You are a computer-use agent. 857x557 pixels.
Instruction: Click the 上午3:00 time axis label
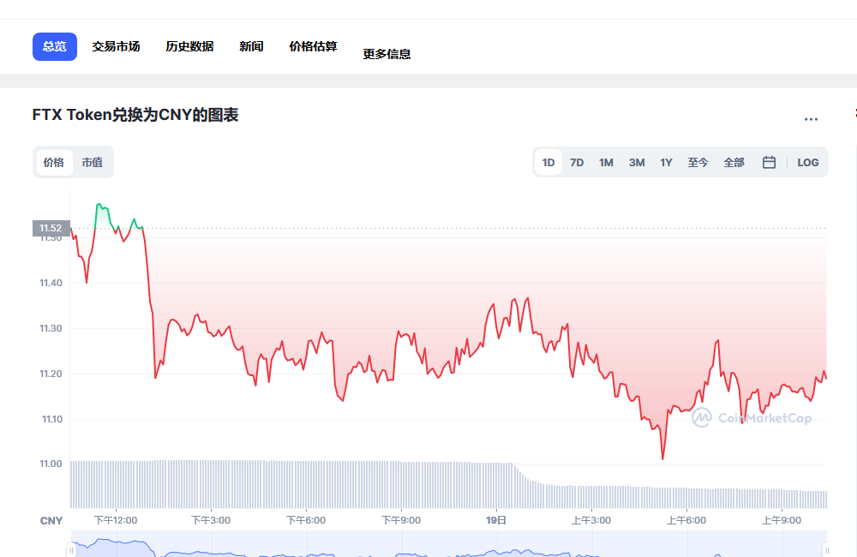(591, 520)
